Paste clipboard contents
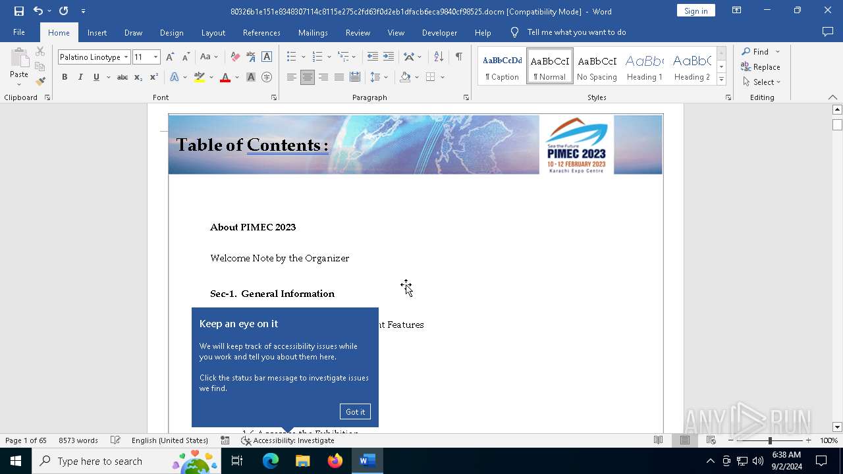Viewport: 843px width, 474px height. (x=19, y=68)
